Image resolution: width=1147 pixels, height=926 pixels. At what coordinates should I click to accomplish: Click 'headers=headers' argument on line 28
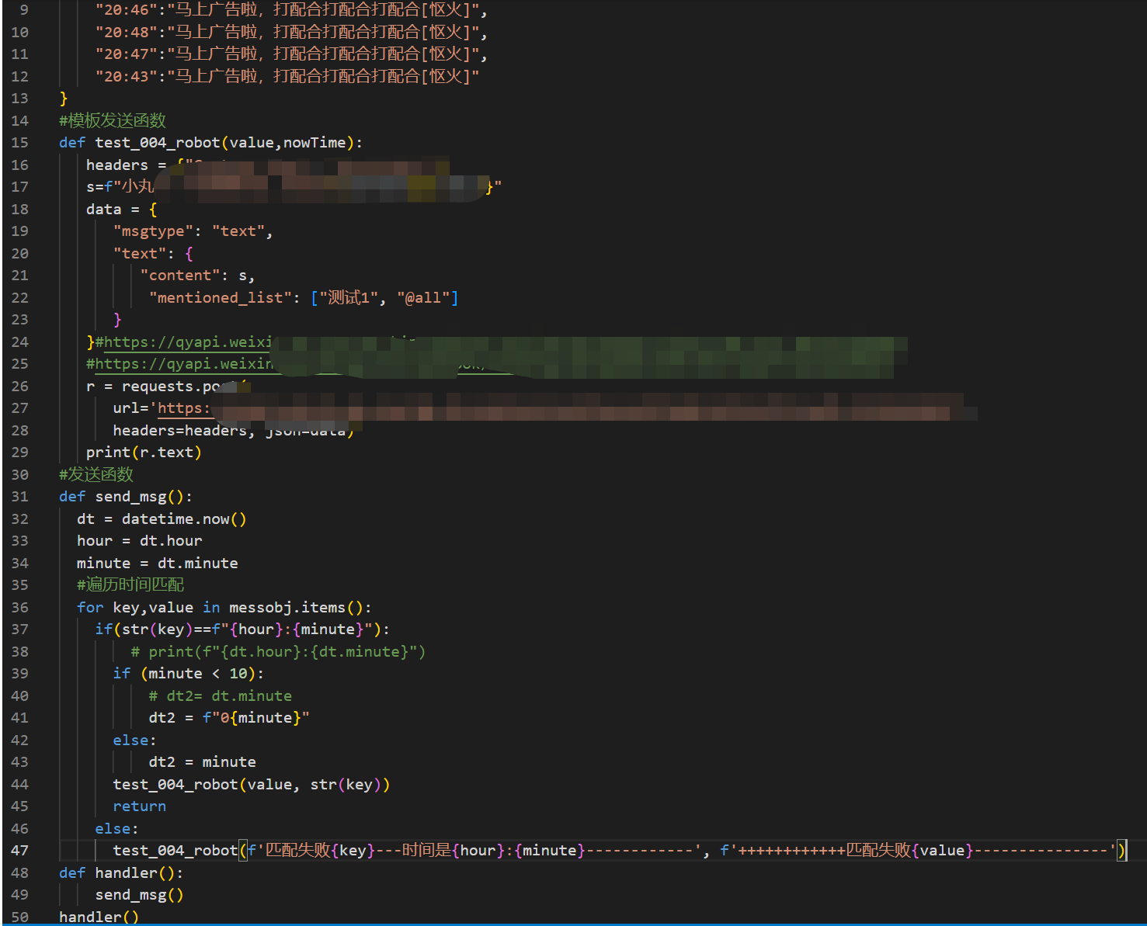point(180,431)
